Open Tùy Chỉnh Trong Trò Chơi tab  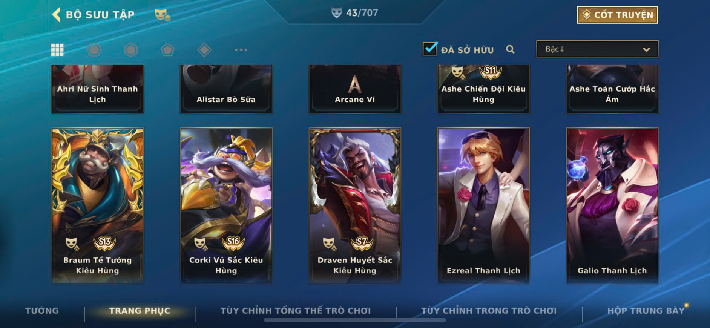pos(489,311)
